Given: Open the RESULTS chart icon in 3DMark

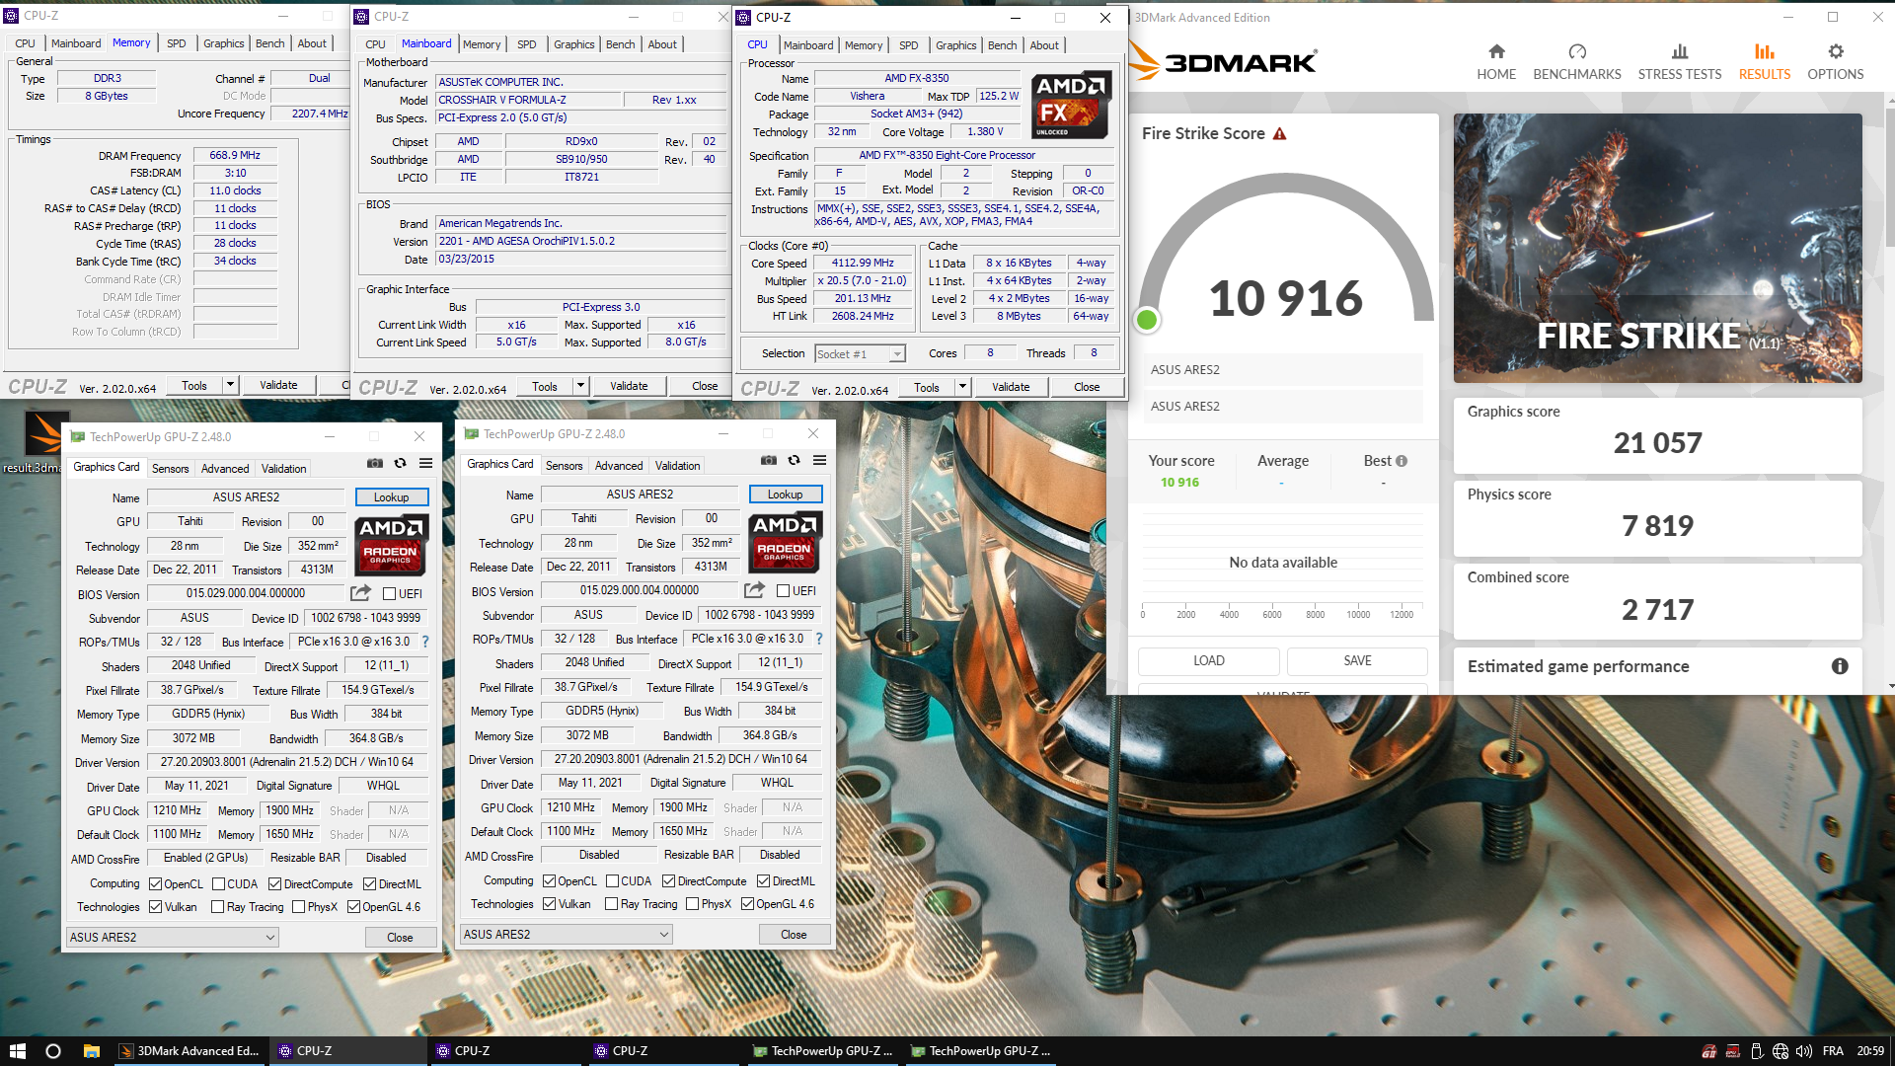Looking at the screenshot, I should coord(1765,51).
